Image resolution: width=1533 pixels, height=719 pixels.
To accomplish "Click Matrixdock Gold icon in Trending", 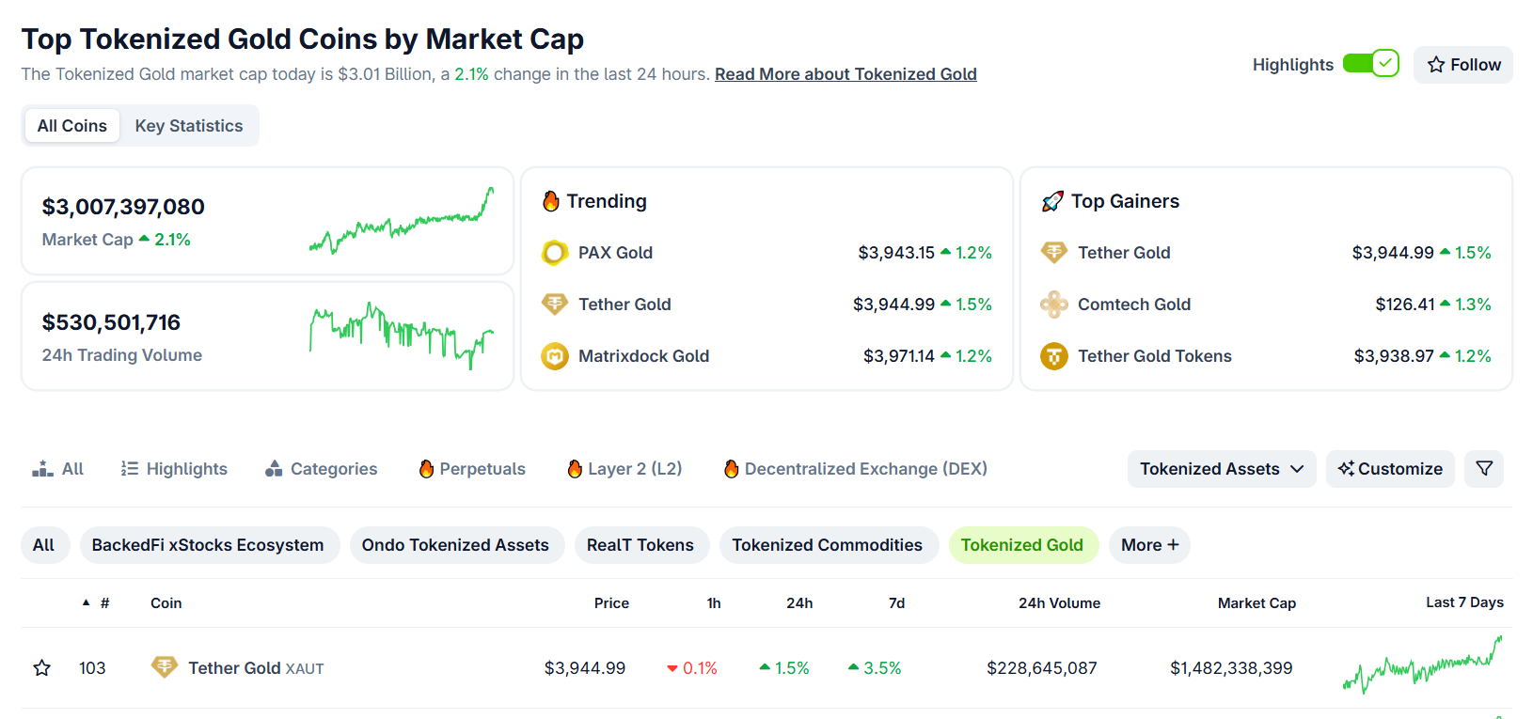I will tap(555, 356).
